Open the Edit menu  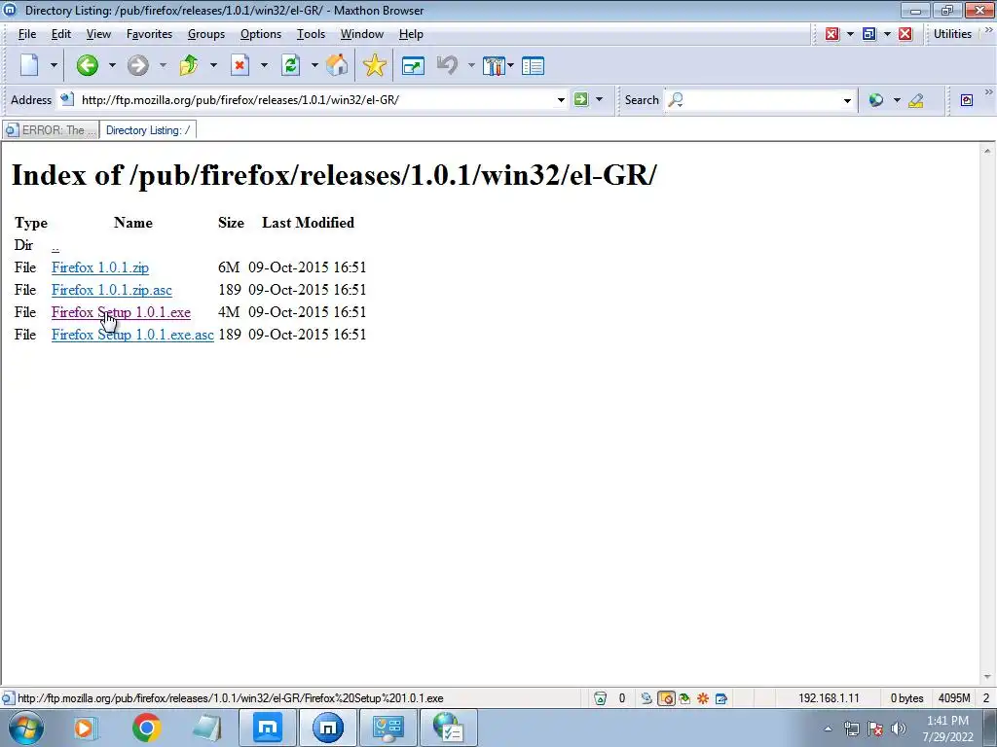[x=61, y=34]
